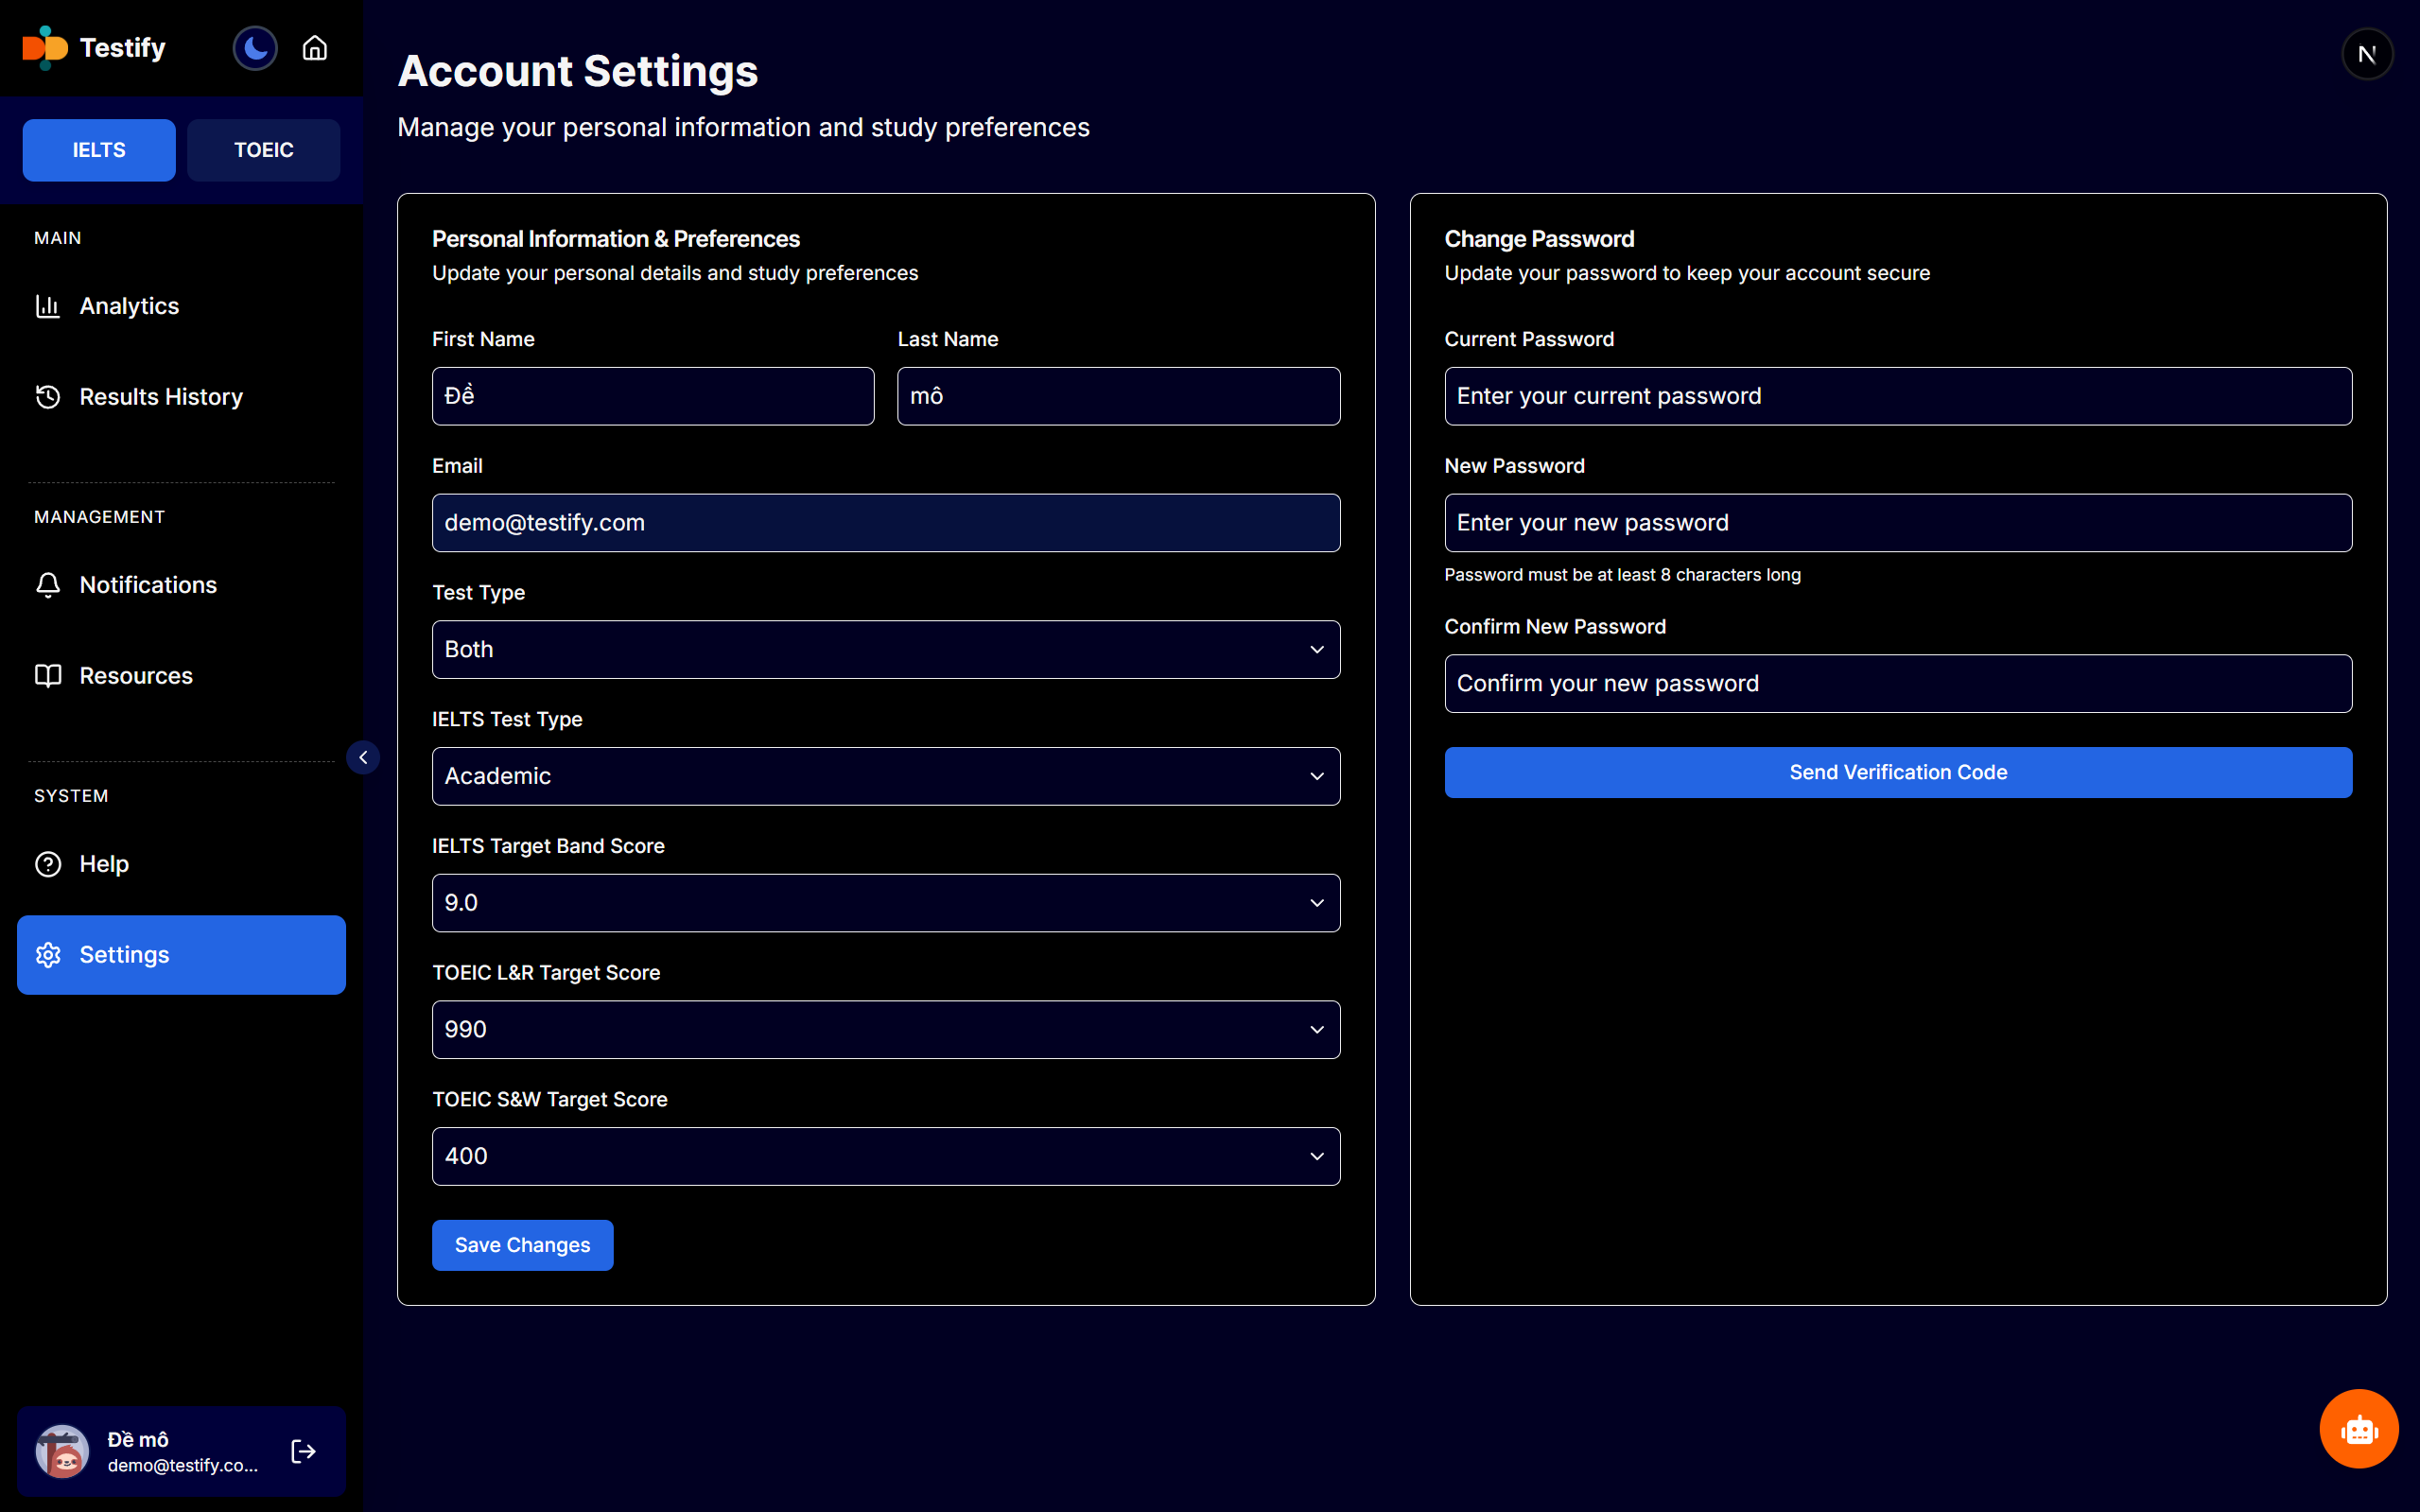Screen dimensions: 2420x1512
Task: Open Notifications in Management section
Action: tap(147, 585)
